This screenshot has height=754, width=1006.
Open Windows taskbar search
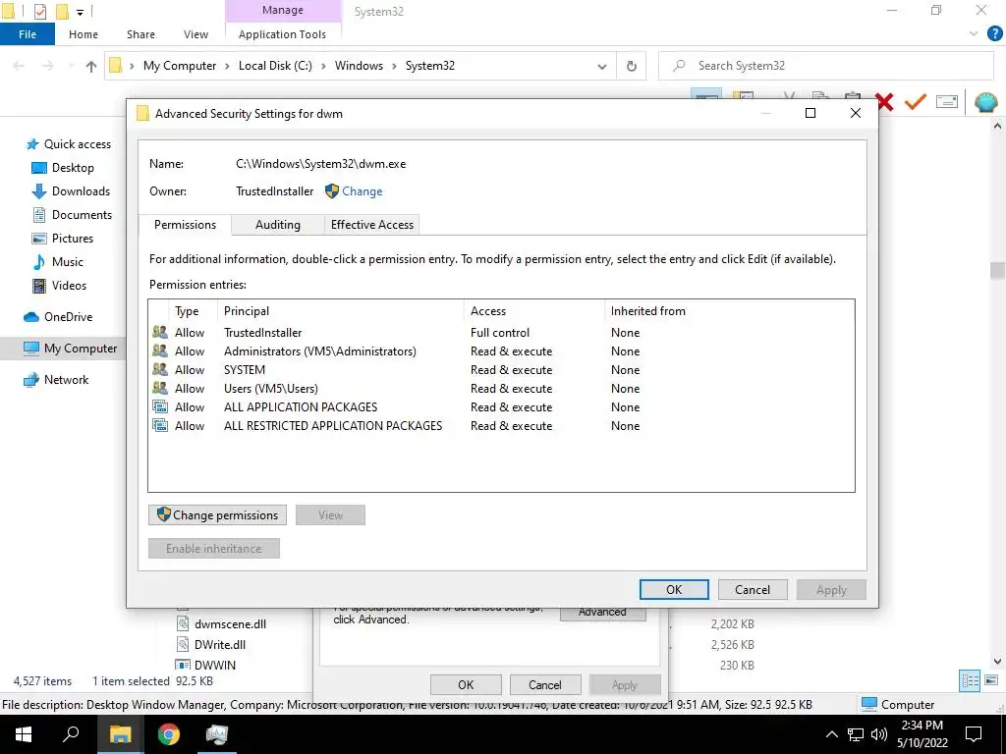(71, 734)
